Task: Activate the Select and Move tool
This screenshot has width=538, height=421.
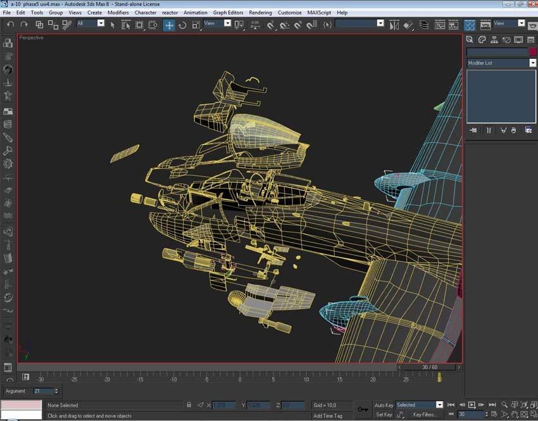Action: pyautogui.click(x=169, y=25)
